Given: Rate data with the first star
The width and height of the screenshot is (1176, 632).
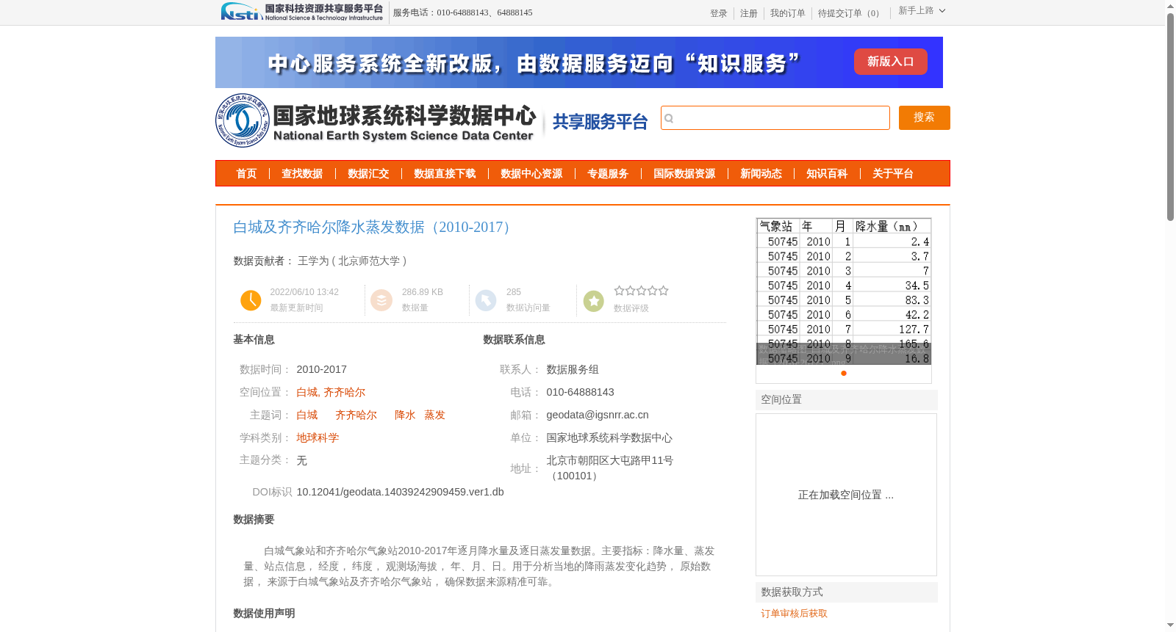Looking at the screenshot, I should coord(619,291).
